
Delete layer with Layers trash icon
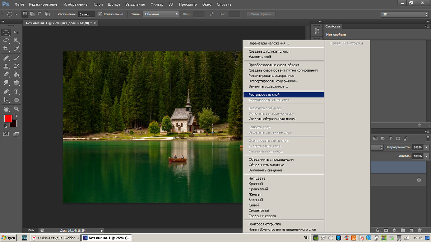[x=420, y=230]
